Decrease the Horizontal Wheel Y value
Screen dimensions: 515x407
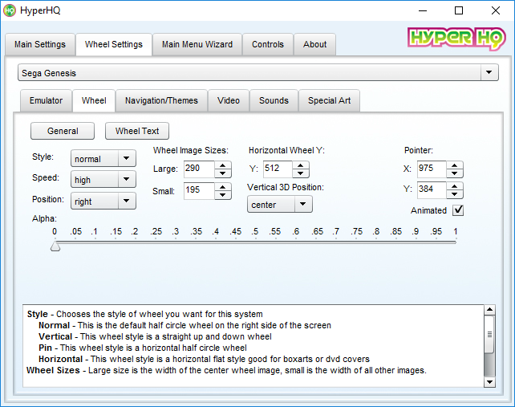point(301,173)
